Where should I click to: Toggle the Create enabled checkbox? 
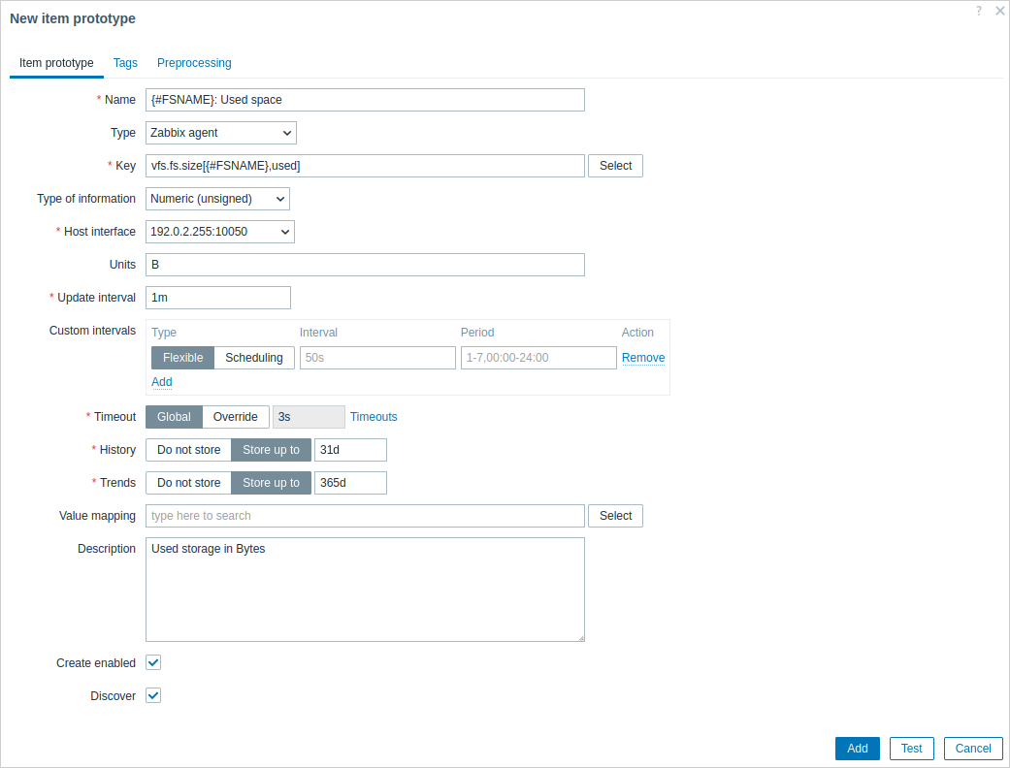(153, 662)
